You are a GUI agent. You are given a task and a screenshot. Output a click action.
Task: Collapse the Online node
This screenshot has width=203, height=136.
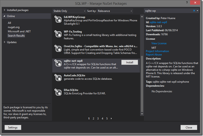tap(4, 16)
